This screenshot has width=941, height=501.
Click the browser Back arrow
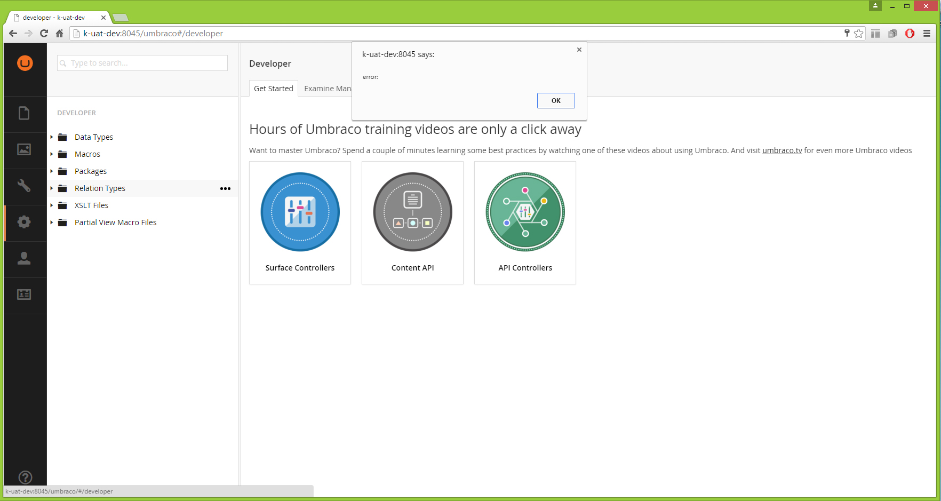[13, 33]
